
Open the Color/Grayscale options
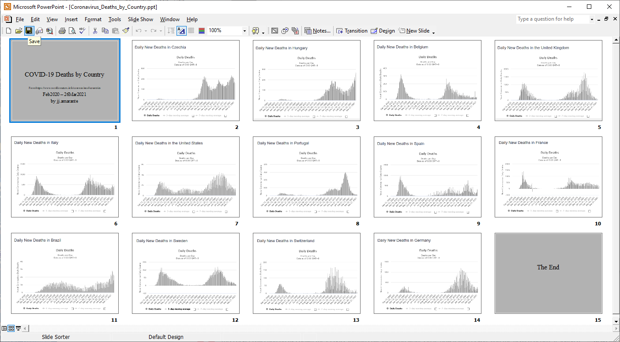click(202, 31)
